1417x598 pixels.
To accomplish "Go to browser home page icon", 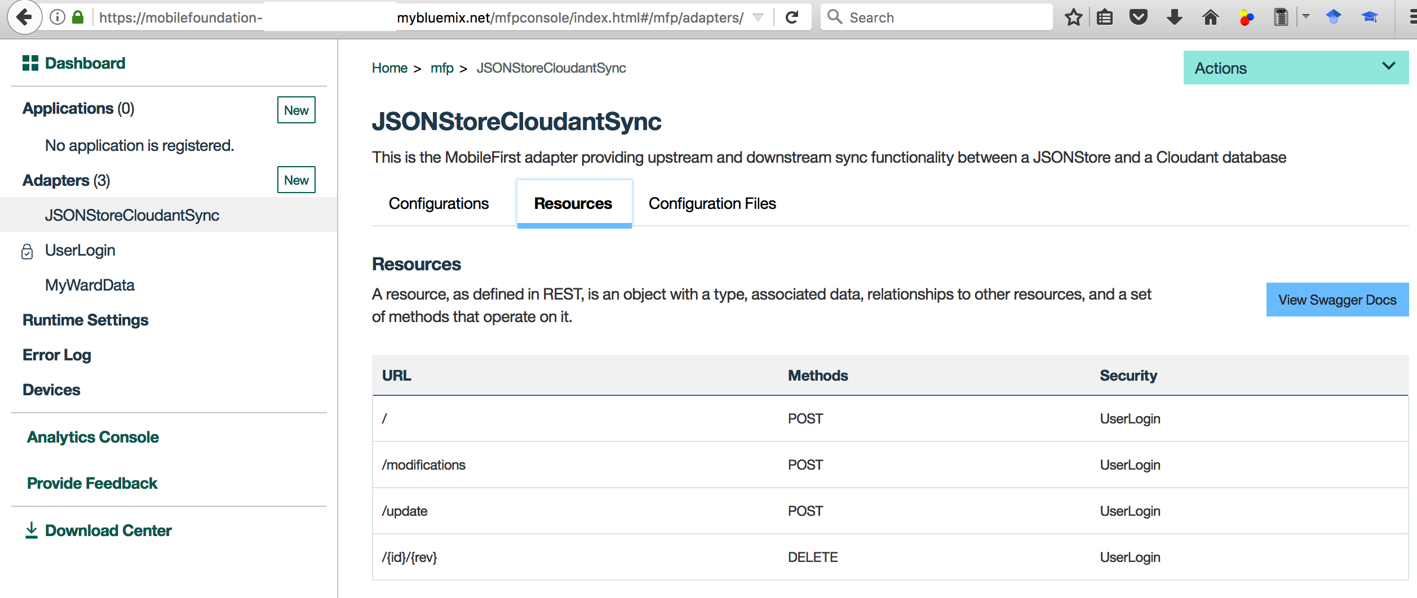I will coord(1211,17).
